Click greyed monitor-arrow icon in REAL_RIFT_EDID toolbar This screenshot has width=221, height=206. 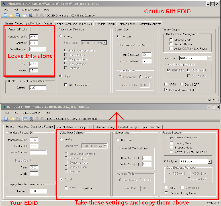coord(42,15)
